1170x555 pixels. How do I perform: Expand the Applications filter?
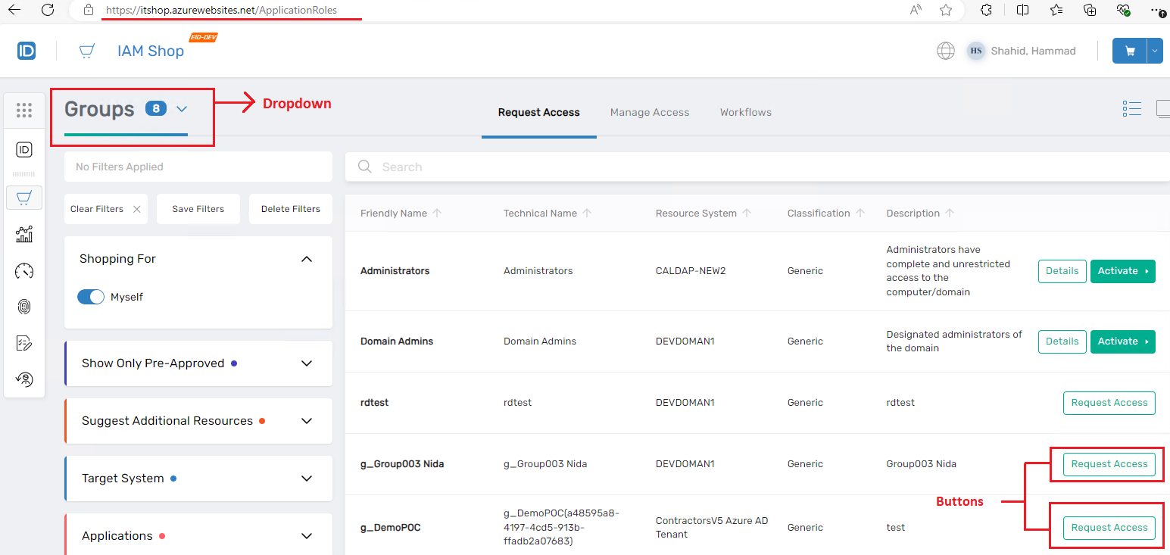click(307, 536)
